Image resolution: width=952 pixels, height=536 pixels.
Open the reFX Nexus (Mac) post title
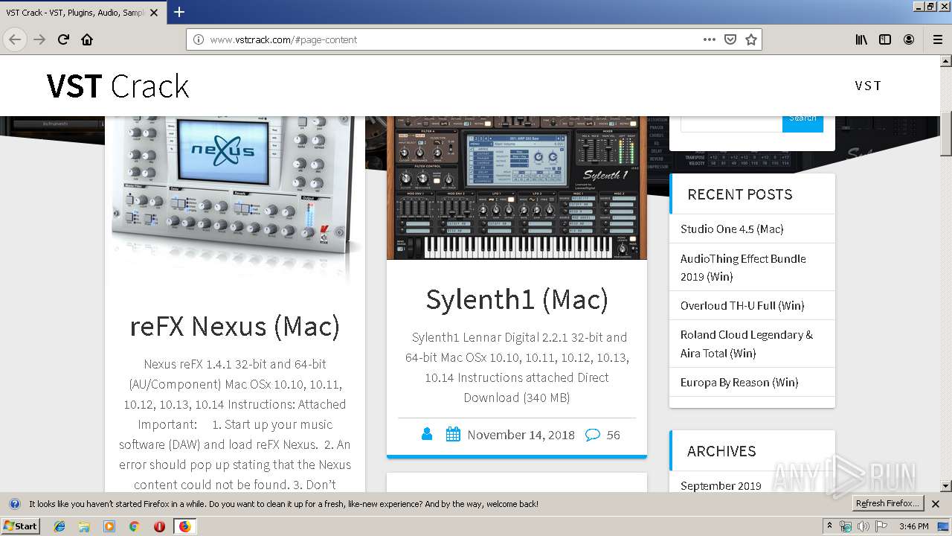235,326
